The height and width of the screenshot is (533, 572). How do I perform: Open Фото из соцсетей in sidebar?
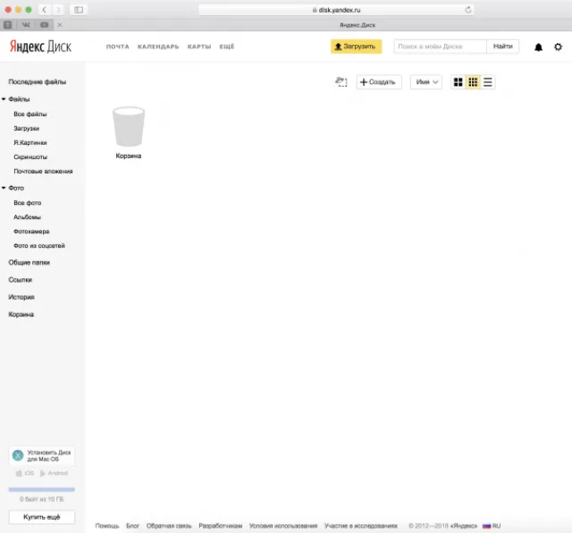[39, 246]
